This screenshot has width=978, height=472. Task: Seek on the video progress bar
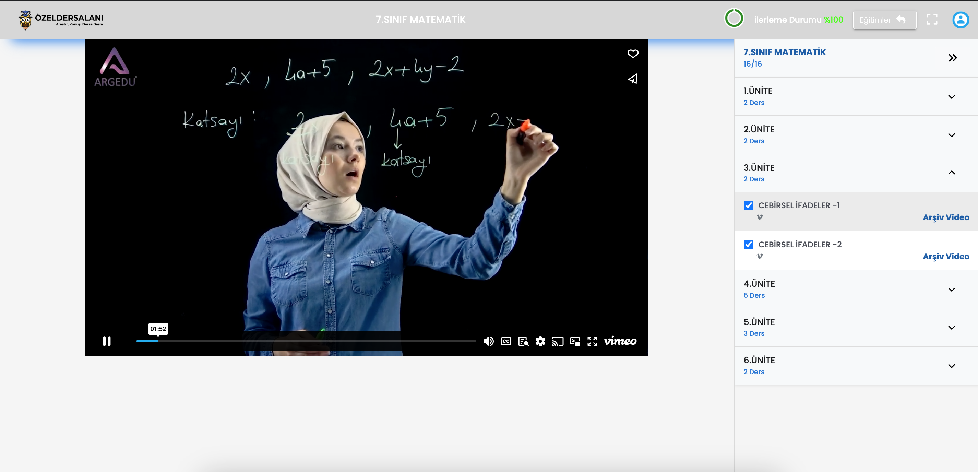tap(306, 341)
